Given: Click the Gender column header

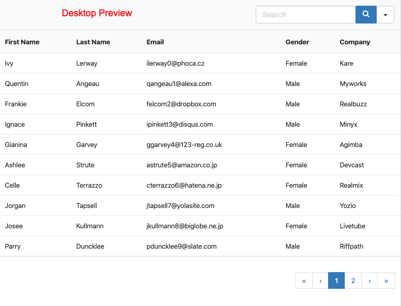Looking at the screenshot, I should [297, 42].
